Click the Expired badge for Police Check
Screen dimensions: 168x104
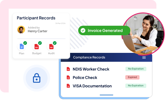132,77
